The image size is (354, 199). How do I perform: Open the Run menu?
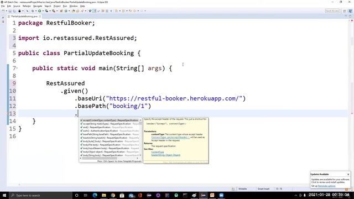(x=65, y=6)
